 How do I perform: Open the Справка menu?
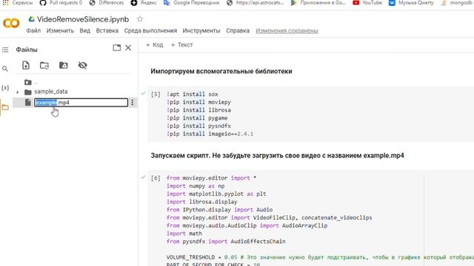click(x=238, y=31)
